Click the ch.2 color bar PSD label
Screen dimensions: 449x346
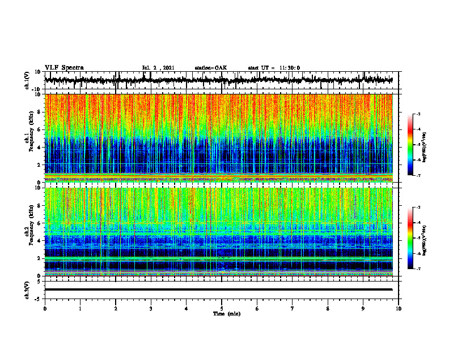(425, 240)
